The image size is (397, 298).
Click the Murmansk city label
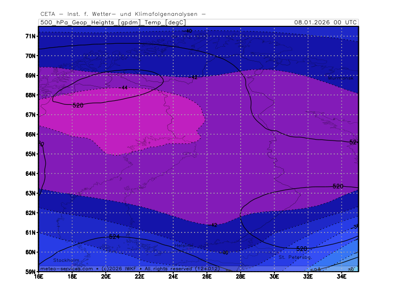click(339, 78)
